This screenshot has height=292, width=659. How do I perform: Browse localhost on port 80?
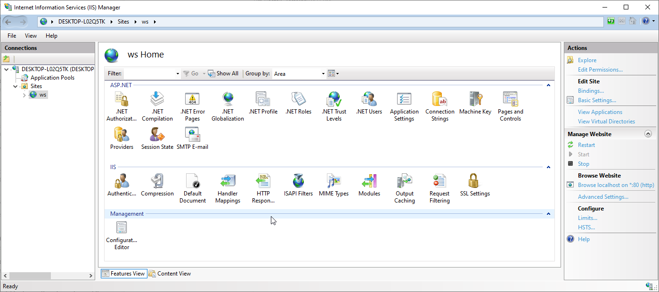[616, 185]
